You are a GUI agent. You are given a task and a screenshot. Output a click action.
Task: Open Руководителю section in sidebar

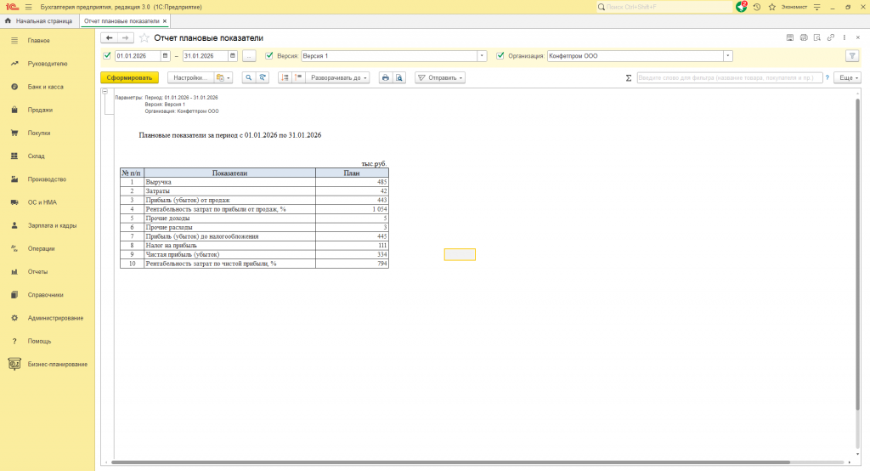point(48,64)
